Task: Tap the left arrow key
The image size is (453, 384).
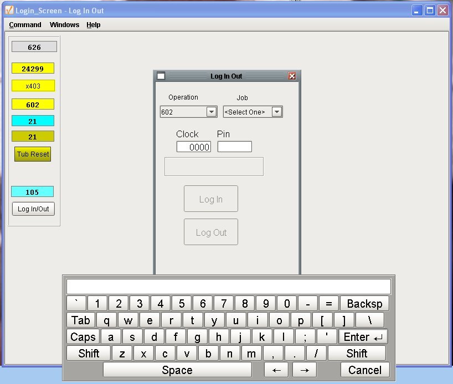Action: pos(276,370)
